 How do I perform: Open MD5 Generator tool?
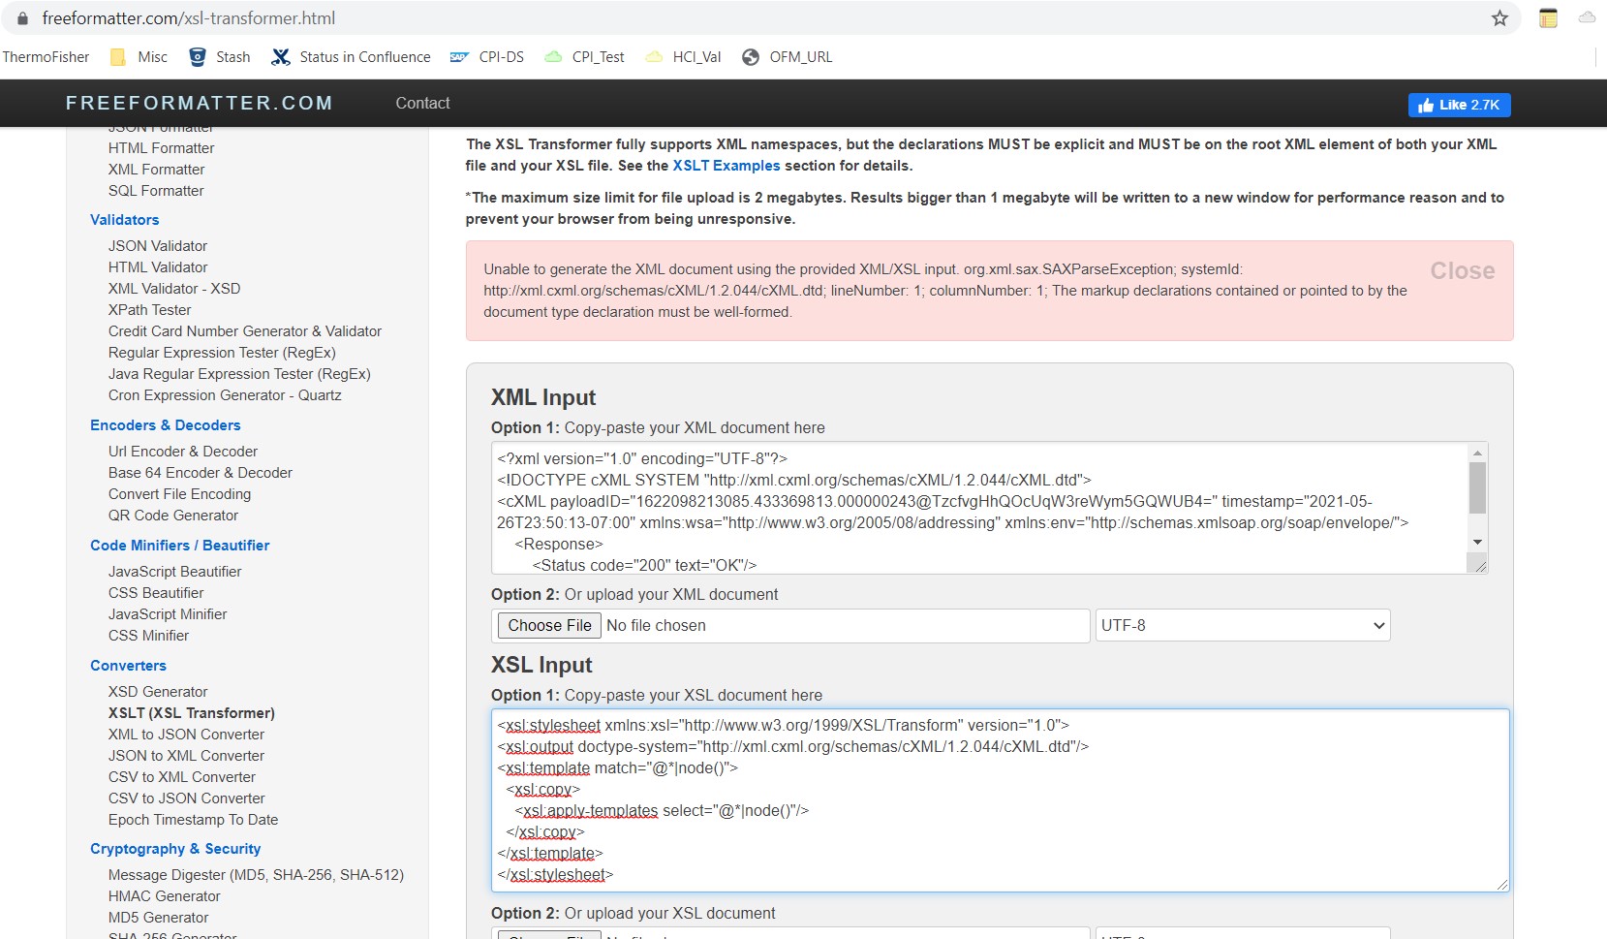[x=158, y=918]
